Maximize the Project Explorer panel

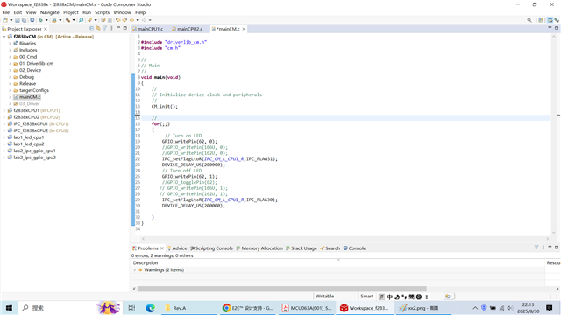124,28
